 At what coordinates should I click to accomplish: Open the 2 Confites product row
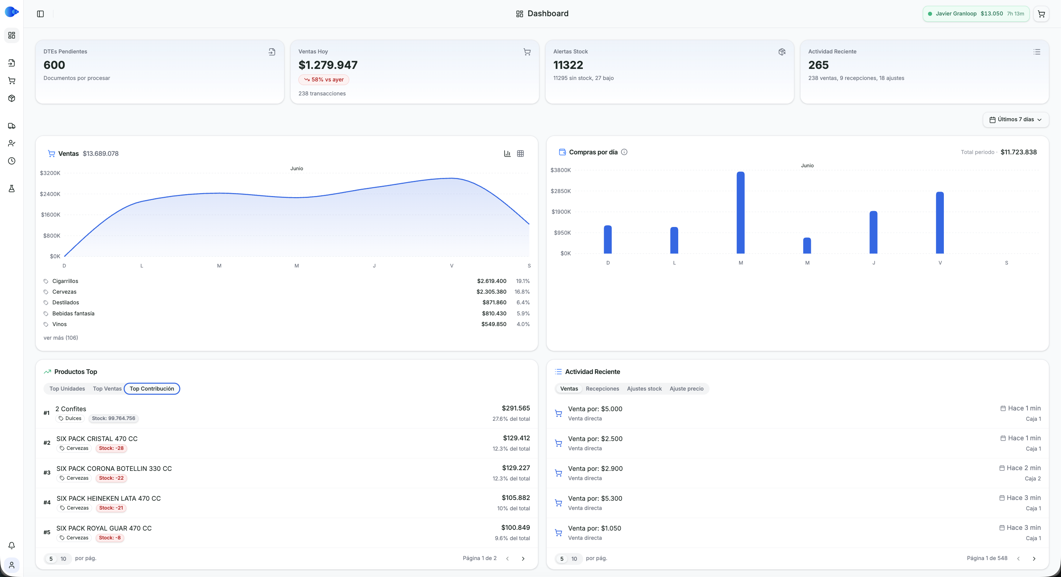tap(287, 413)
